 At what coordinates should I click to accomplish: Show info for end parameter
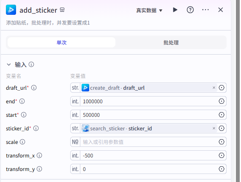click(x=22, y=101)
